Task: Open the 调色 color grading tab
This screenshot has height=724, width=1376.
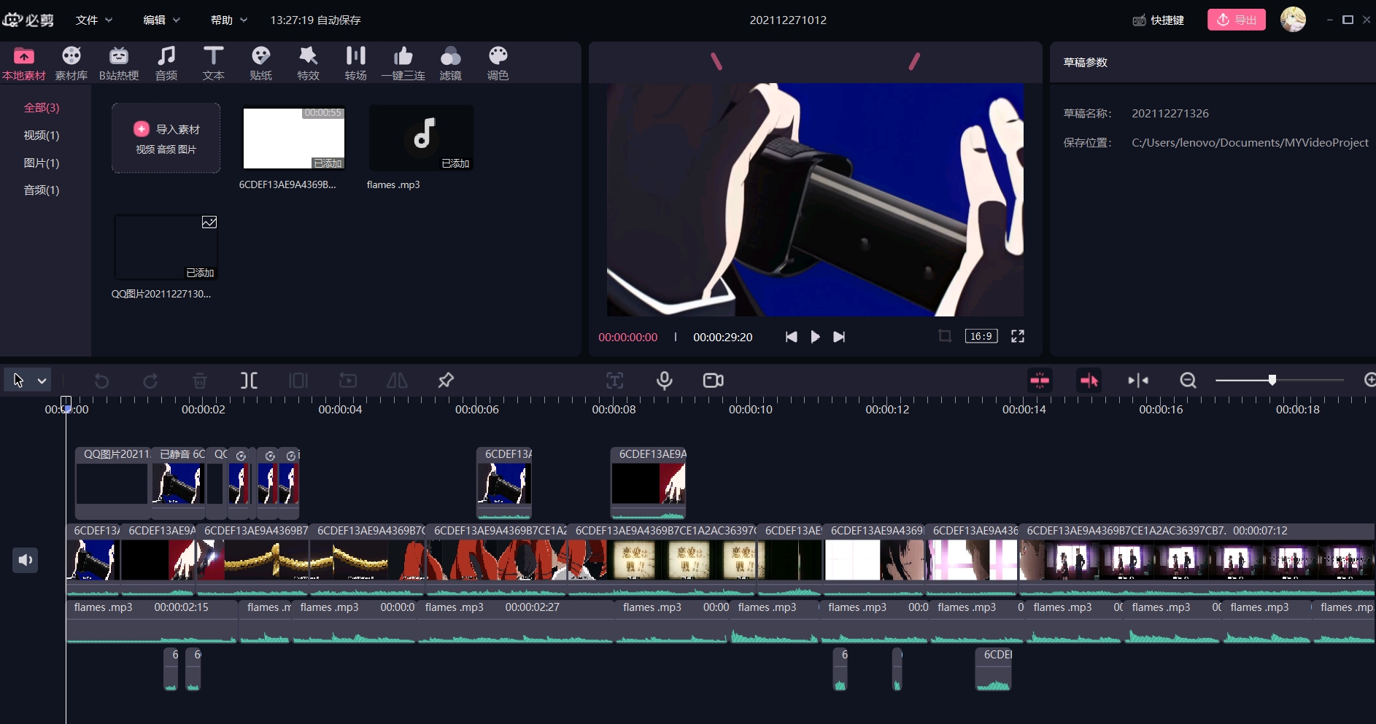Action: [x=498, y=63]
